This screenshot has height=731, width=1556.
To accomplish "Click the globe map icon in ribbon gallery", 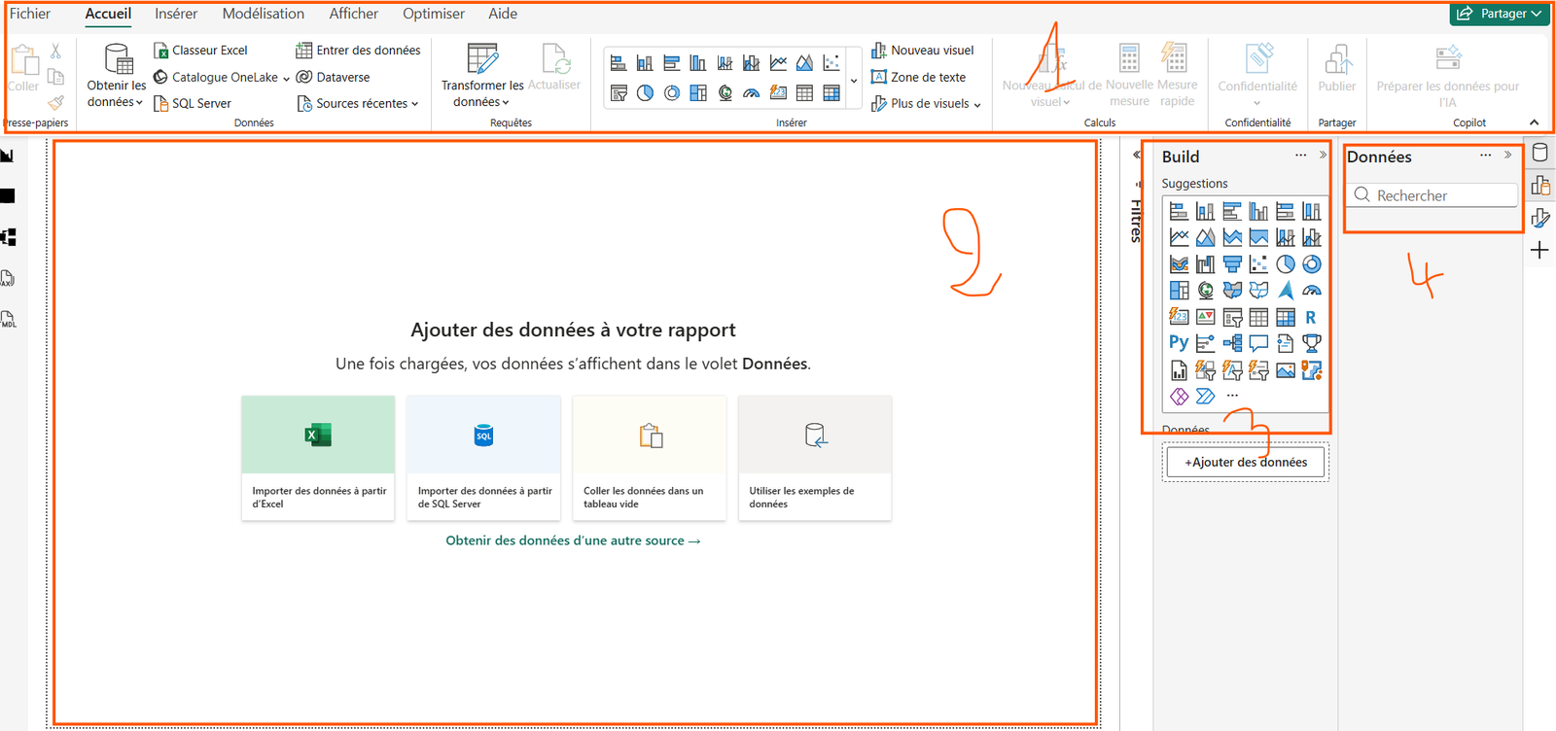I will pos(725,93).
